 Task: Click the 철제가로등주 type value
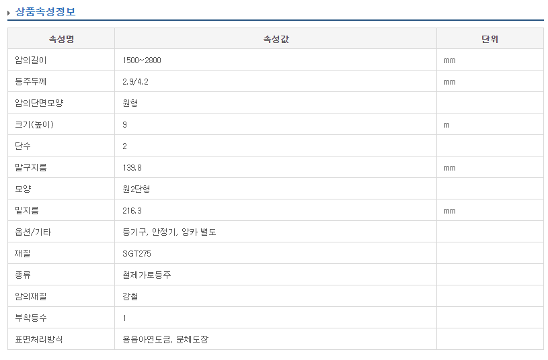click(147, 275)
